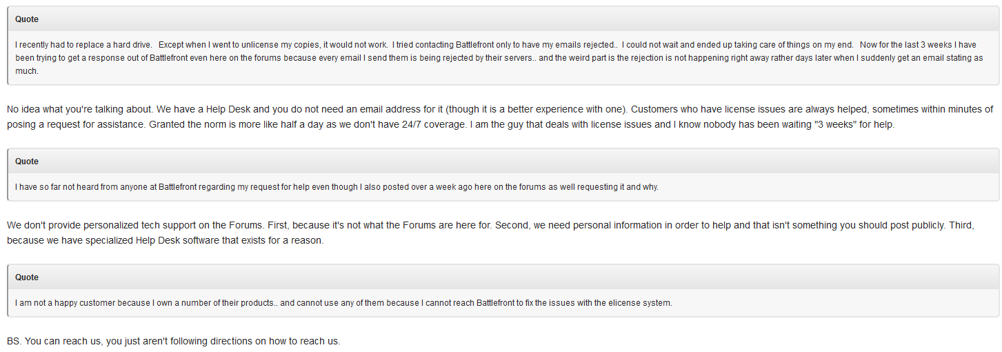The height and width of the screenshot is (352, 1002).
Task: Click the Quote header above "not a happy customer"
Action: tap(27, 277)
